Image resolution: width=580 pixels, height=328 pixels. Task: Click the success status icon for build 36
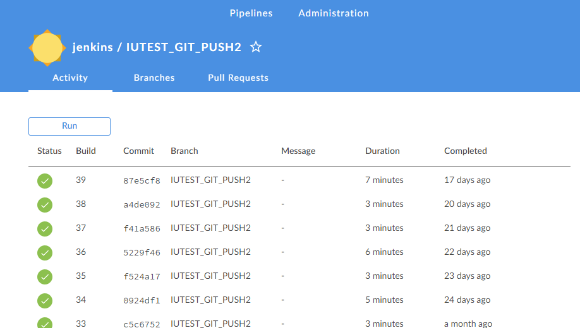[45, 253]
